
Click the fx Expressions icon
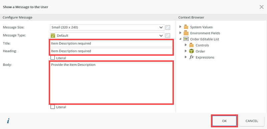(x=191, y=57)
